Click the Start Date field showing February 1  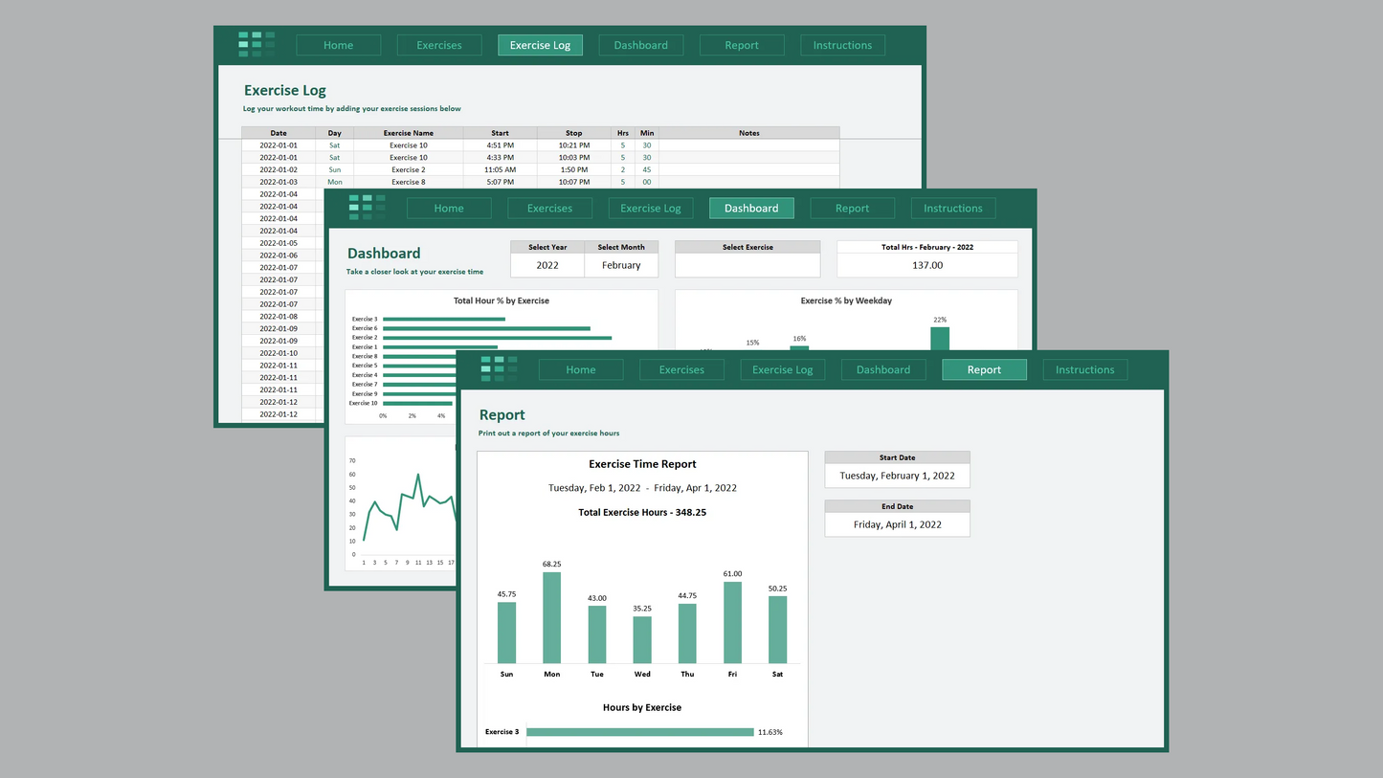click(x=896, y=476)
